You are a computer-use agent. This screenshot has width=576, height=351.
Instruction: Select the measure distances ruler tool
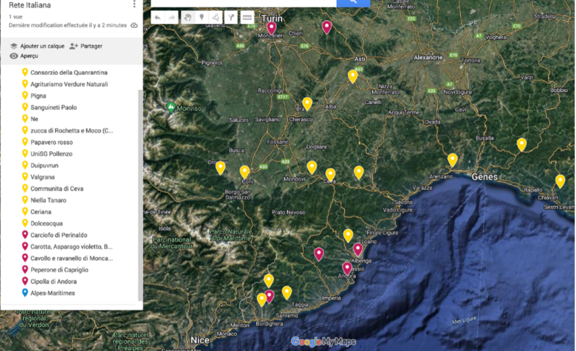tap(247, 17)
